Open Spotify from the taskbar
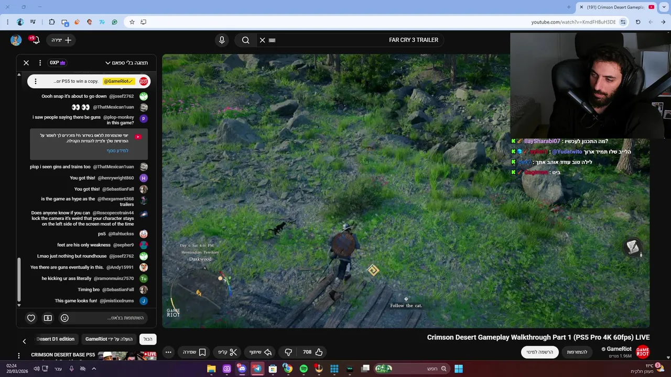The height and width of the screenshot is (377, 671). click(304, 369)
